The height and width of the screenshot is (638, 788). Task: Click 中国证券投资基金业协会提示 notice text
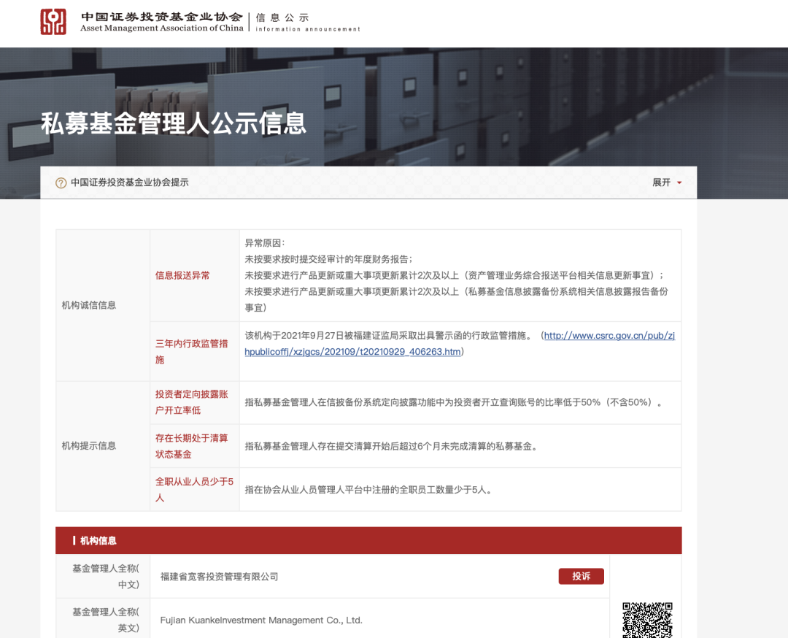point(130,182)
